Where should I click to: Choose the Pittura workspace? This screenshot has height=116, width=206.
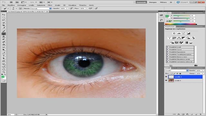(x=163, y=2)
